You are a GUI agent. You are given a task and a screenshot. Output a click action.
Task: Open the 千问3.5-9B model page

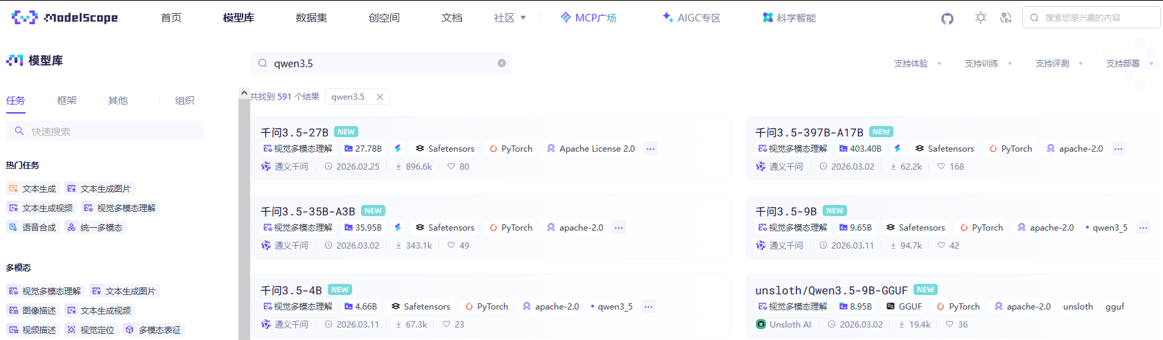point(786,211)
